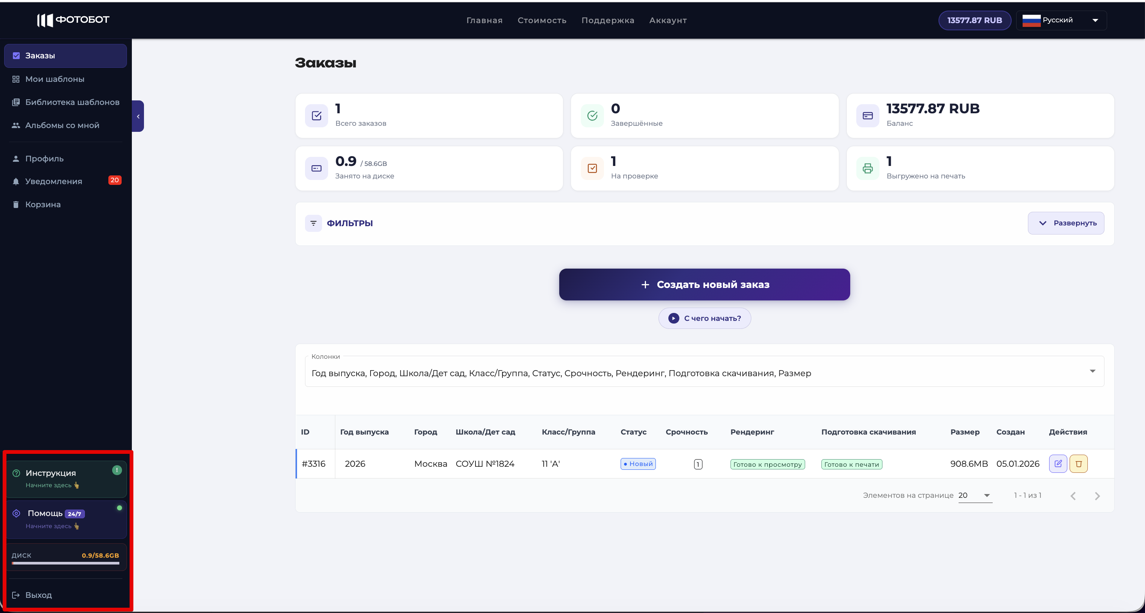Click the Фильтры filter icon
This screenshot has width=1145, height=613.
[313, 223]
